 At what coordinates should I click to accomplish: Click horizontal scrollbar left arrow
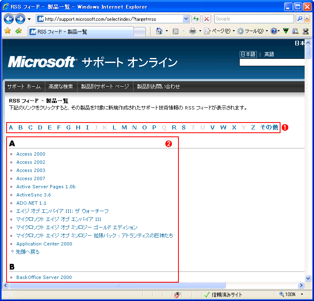[x=5, y=285]
